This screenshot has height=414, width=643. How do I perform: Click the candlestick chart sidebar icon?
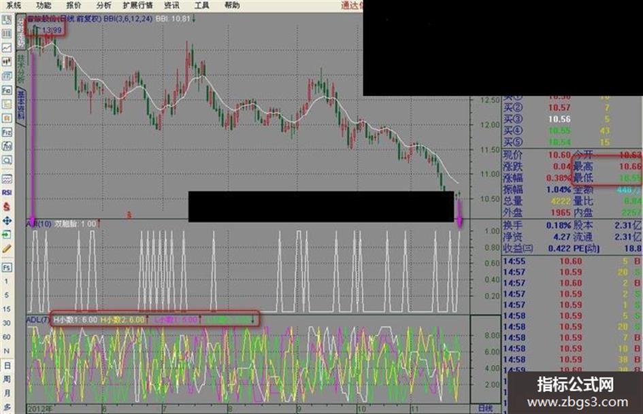tap(7, 61)
